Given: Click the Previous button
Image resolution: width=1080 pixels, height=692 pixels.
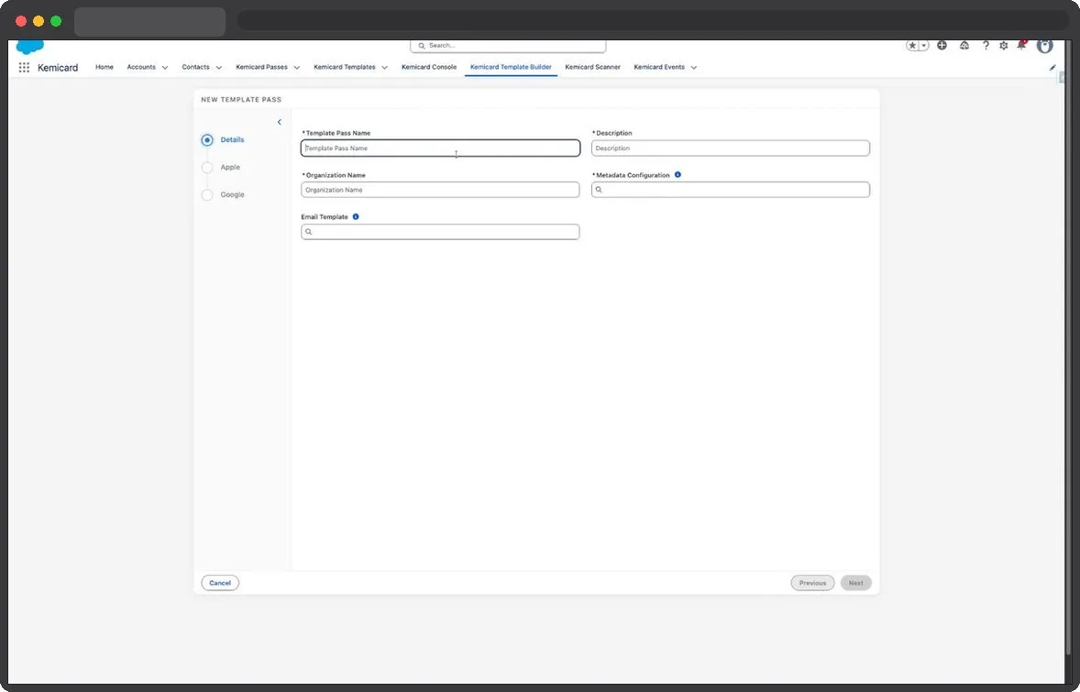Looking at the screenshot, I should coord(813,583).
